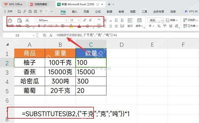The height and width of the screenshot is (123, 199).
Task: Toggle bottom vertical alignment
Action: point(111,21)
